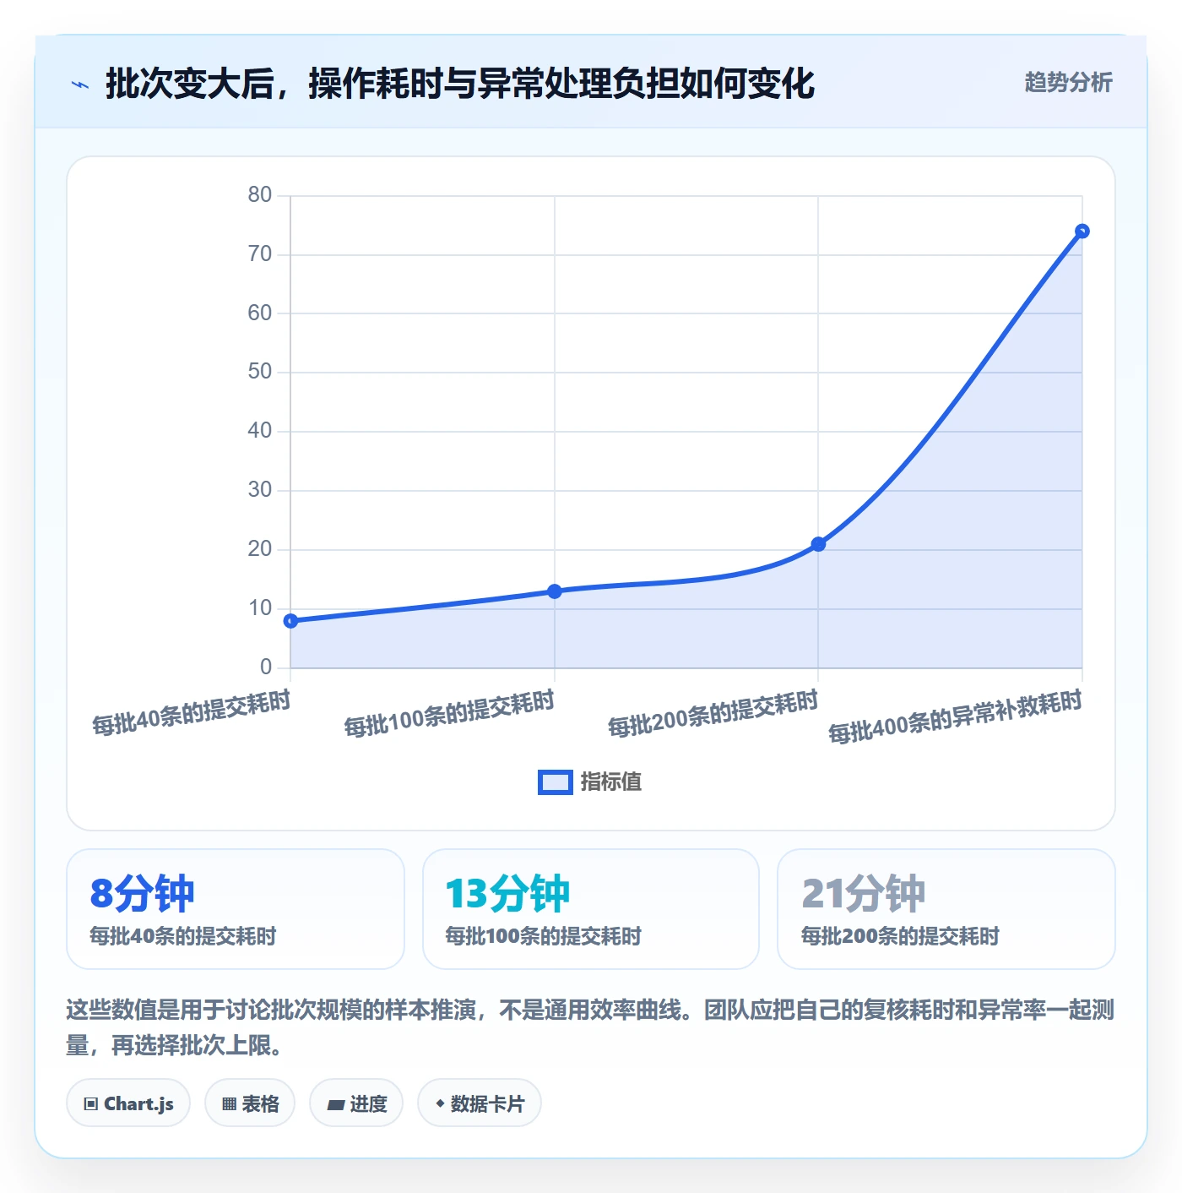Click the 每批200条的提交耗时 card caption

(900, 936)
